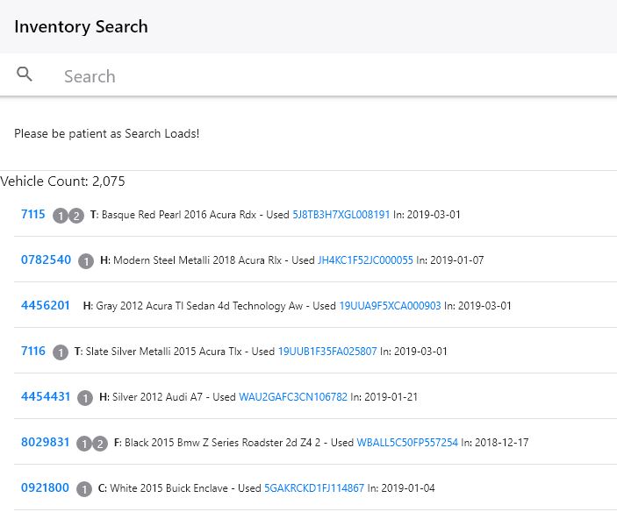The image size is (617, 512).
Task: Open stock number 8029831 link
Action: click(46, 442)
